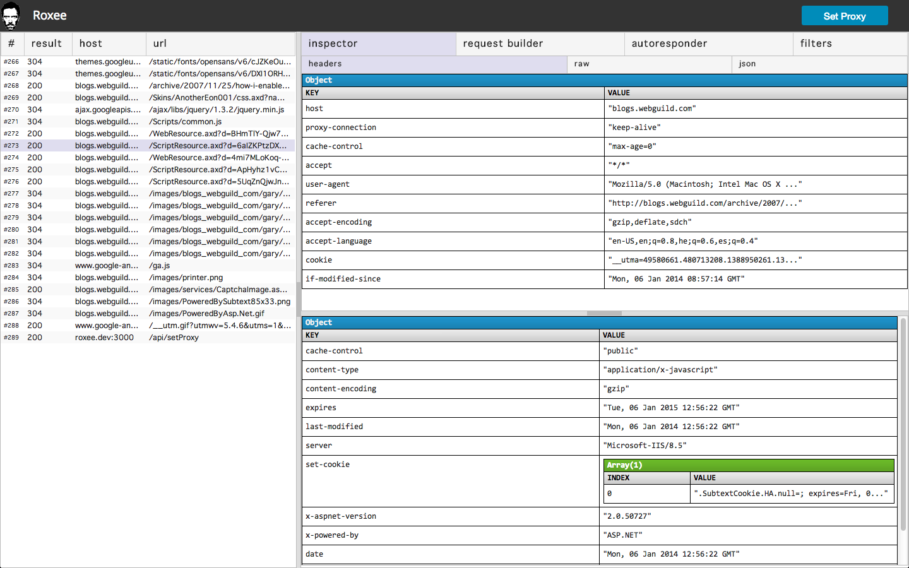Screen dimensions: 909x568
Task: Select request row #267
Action: (148, 74)
